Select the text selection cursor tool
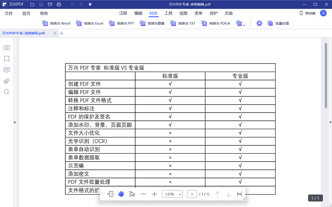This screenshot has height=207, width=332. 132,194
